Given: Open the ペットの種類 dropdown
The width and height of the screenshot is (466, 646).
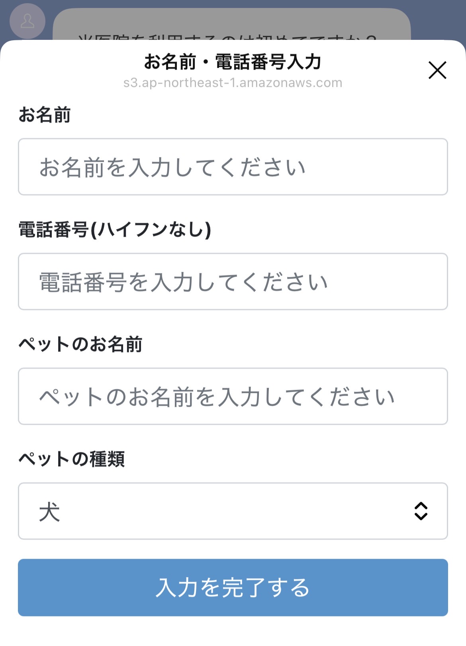Looking at the screenshot, I should pyautogui.click(x=233, y=511).
